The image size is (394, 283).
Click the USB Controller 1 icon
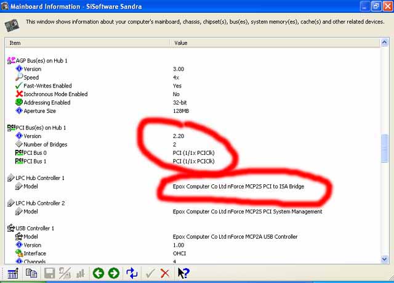click(x=11, y=228)
